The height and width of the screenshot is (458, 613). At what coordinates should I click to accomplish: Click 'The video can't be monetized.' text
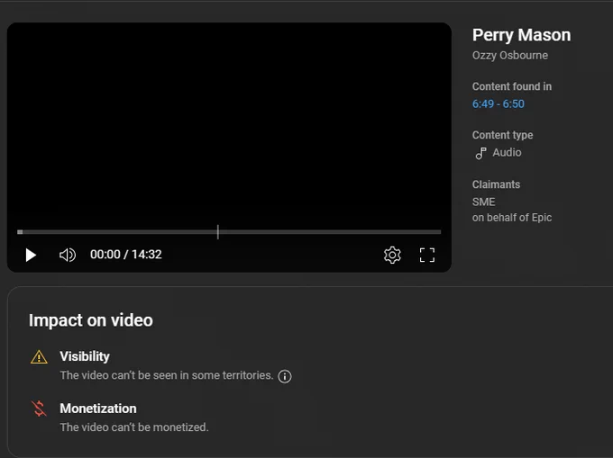134,427
